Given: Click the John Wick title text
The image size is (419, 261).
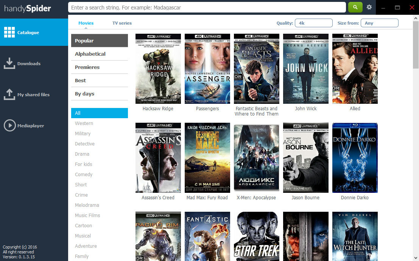Looking at the screenshot, I should 306,109.
